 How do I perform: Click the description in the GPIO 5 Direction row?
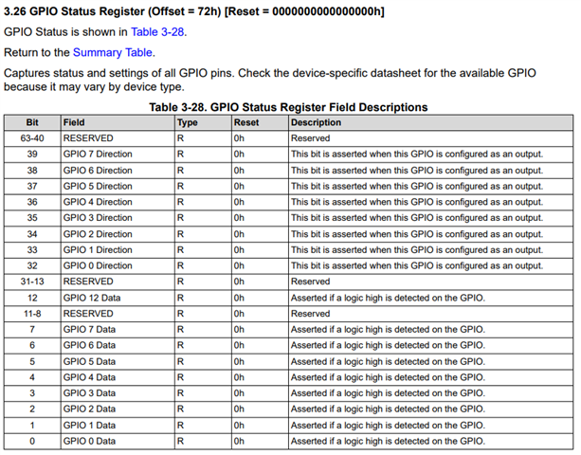417,186
